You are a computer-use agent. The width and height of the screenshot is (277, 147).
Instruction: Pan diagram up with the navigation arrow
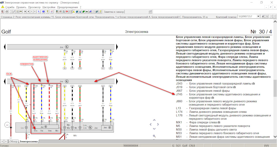(154, 120)
